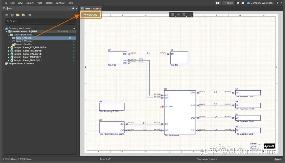Open the Company Workspace ellipsis menu
Screen dimensions: 285x163
pyautogui.click(x=74, y=28)
